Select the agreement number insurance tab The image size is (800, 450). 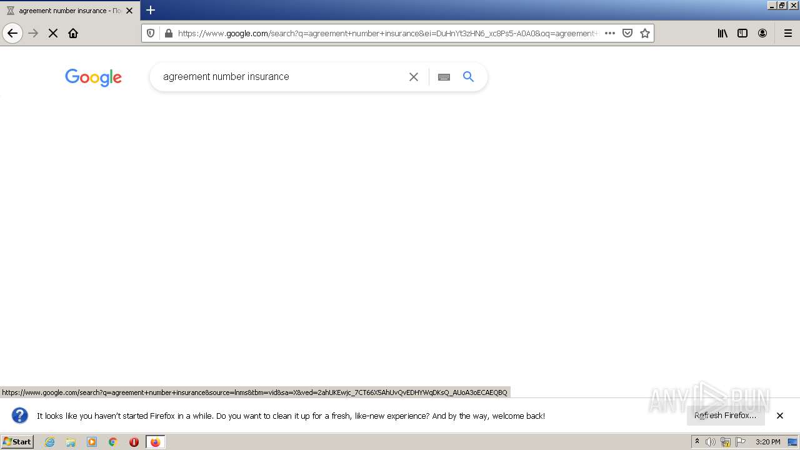coord(70,11)
